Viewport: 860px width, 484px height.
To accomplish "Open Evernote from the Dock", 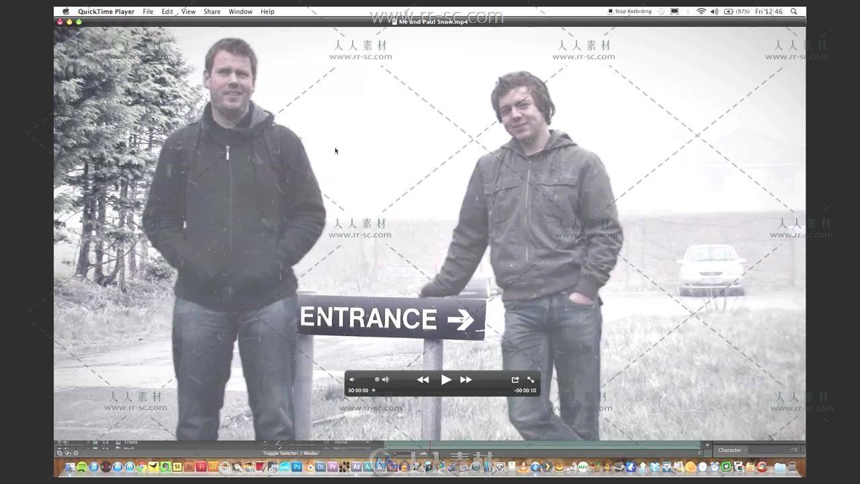I will click(165, 467).
